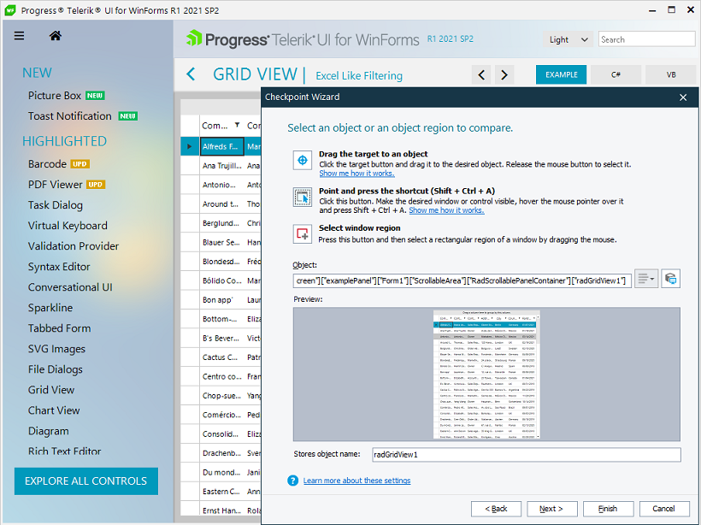
Task: Click the Next button in wizard
Action: pos(552,509)
